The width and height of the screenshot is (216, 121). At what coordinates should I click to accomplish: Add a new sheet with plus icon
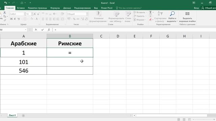tap(23, 116)
